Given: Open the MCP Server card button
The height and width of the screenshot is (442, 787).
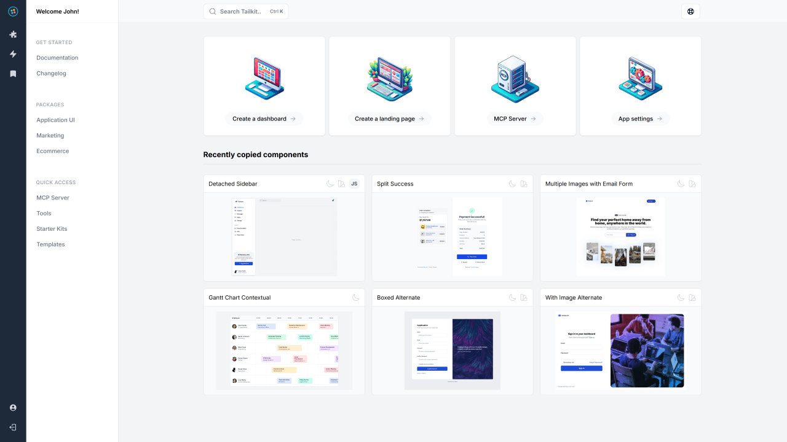Looking at the screenshot, I should click(x=515, y=118).
